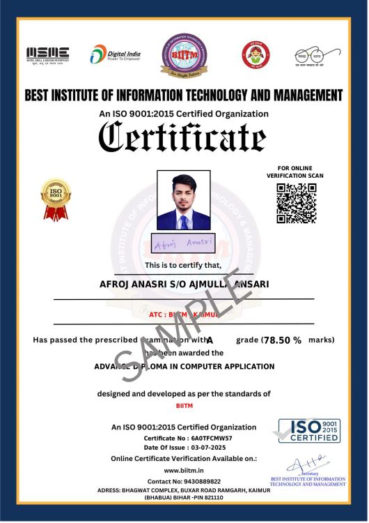
Task: Click the gold ISO 9001 ribbon badge
Action: (x=56, y=200)
